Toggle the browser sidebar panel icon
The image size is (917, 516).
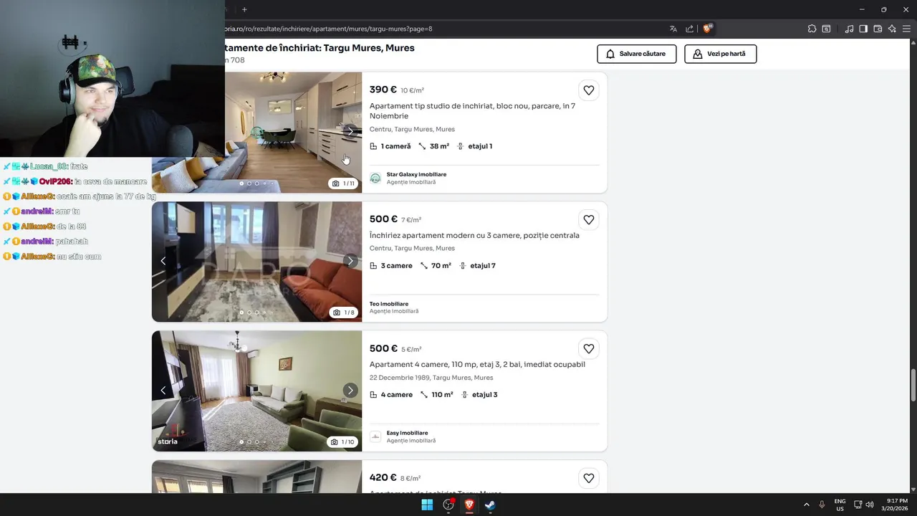[863, 29]
